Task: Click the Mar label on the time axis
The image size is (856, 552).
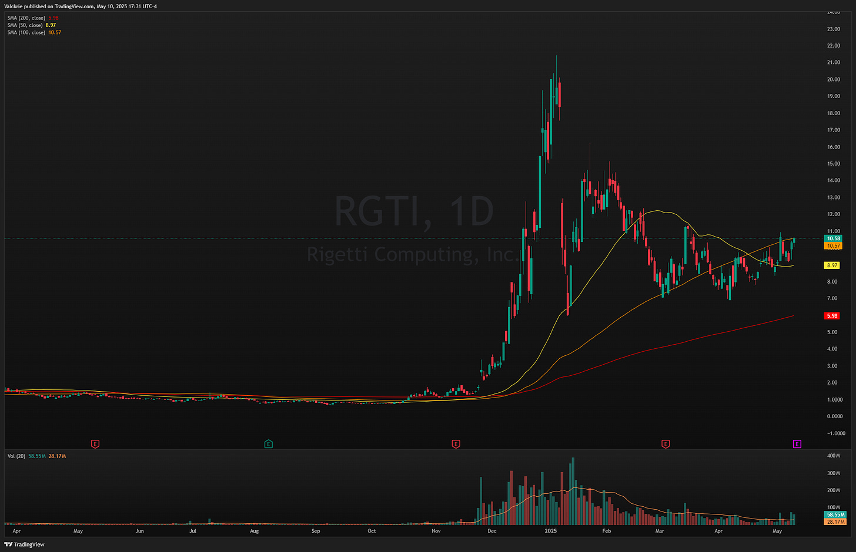Action: (660, 531)
